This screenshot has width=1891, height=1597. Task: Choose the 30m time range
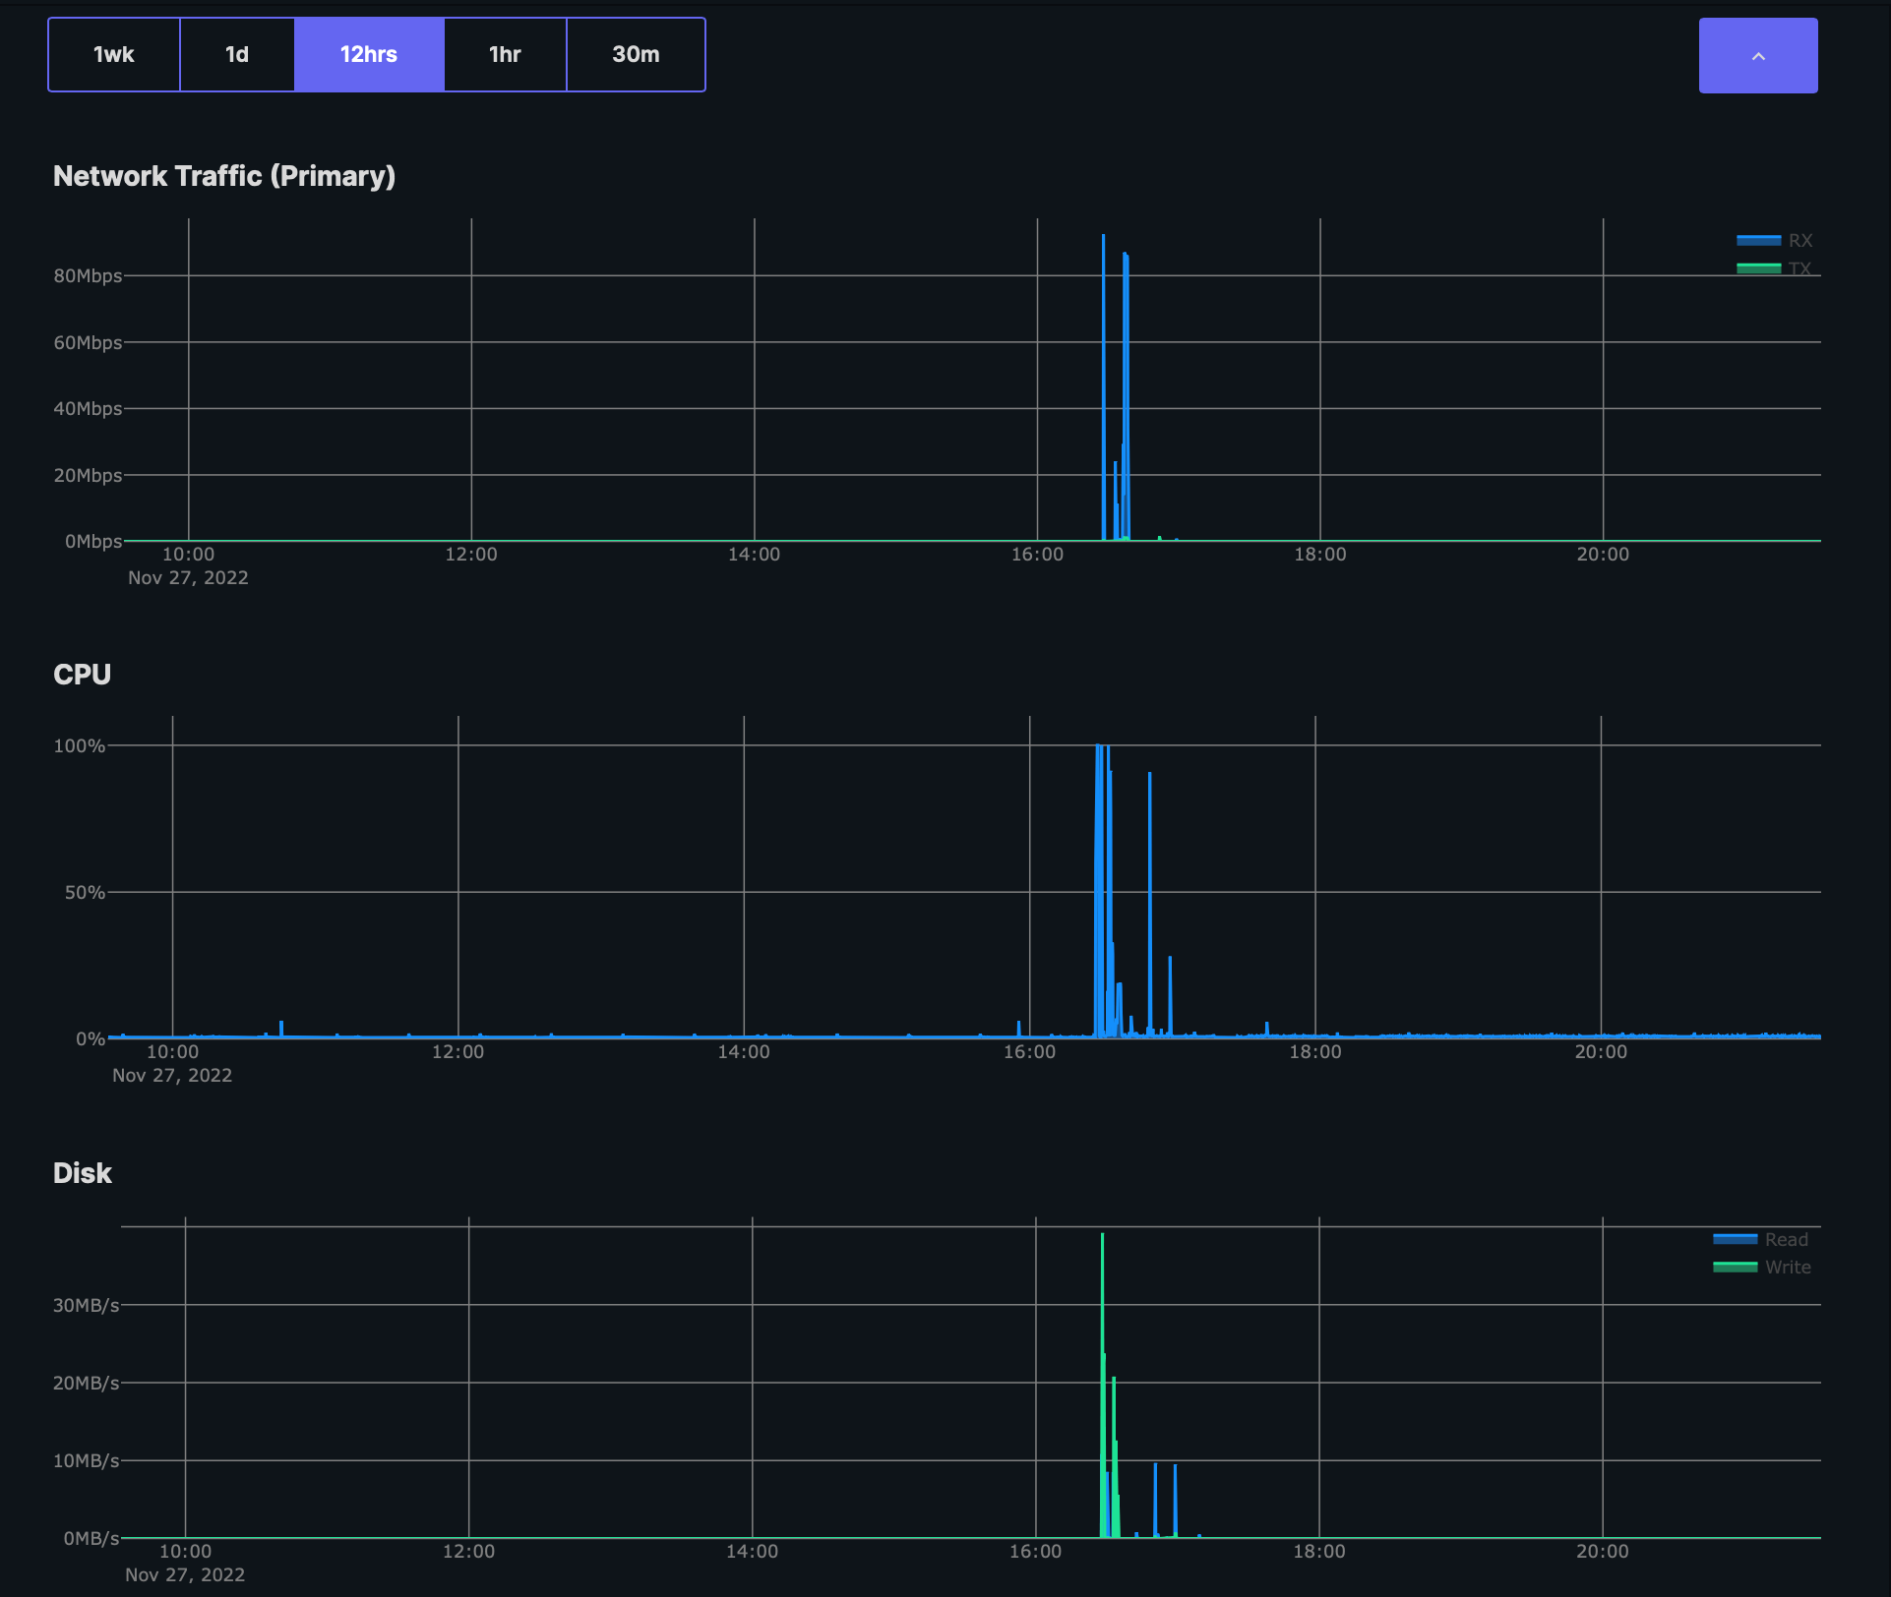point(636,55)
